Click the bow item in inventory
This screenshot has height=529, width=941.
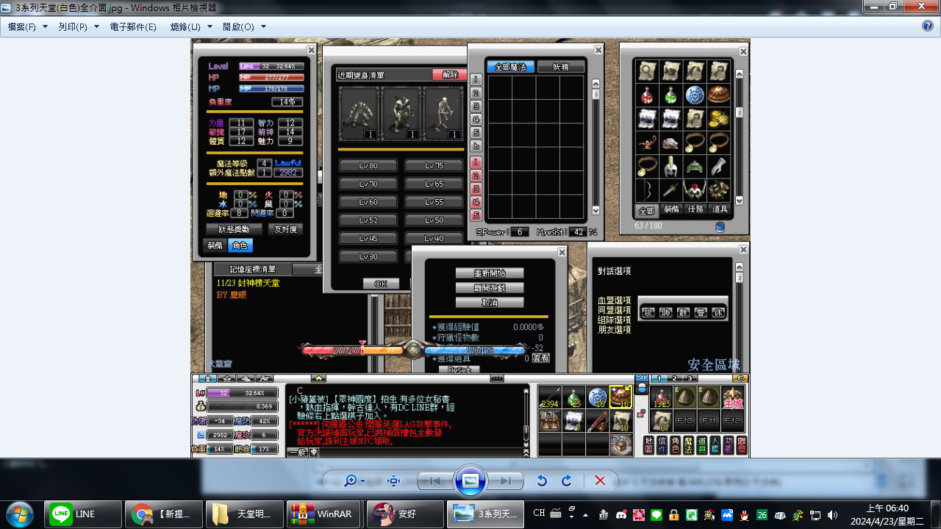click(647, 190)
